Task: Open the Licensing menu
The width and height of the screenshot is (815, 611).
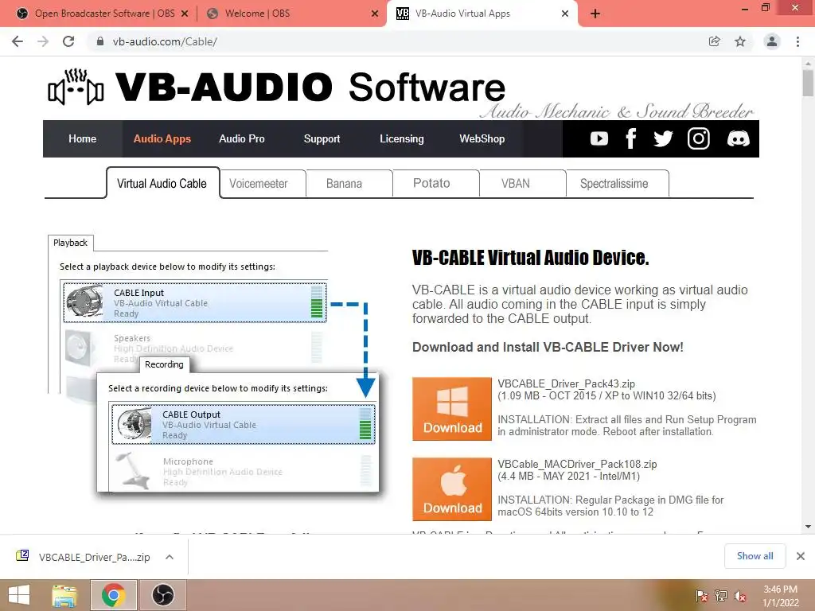Action: [x=402, y=138]
